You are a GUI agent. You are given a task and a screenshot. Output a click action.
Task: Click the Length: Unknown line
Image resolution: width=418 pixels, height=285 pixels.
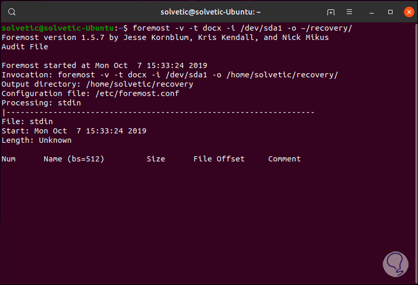point(36,140)
